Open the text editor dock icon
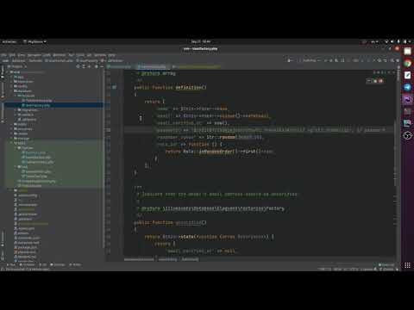Viewport: 414px width, 310px height. 407,75
